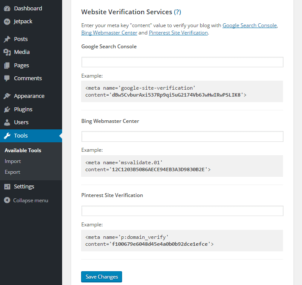The image size is (302, 285).
Task: Open the Pinterest Site Verification link
Action: point(178,33)
